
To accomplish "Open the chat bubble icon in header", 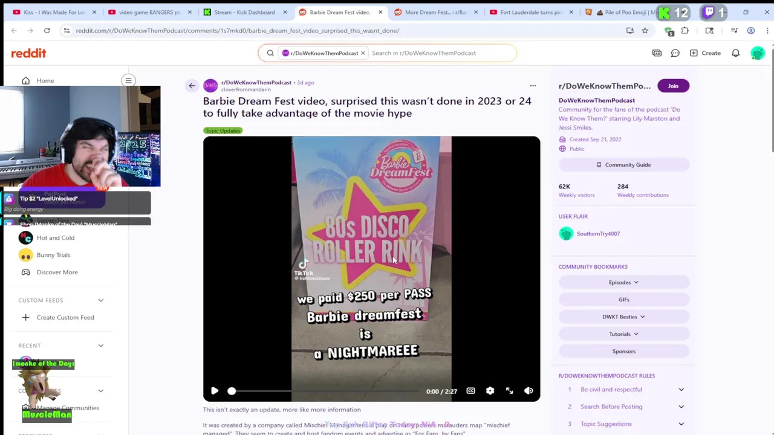I will (675, 53).
